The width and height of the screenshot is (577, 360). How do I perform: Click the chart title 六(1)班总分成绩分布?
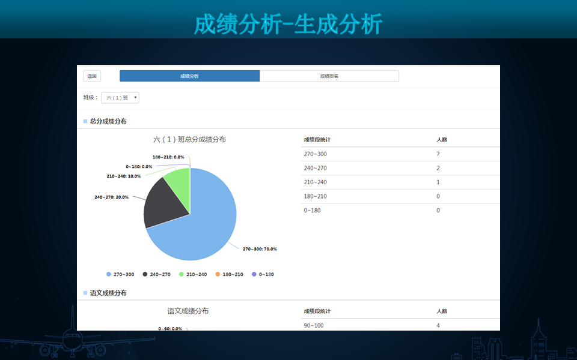189,140
